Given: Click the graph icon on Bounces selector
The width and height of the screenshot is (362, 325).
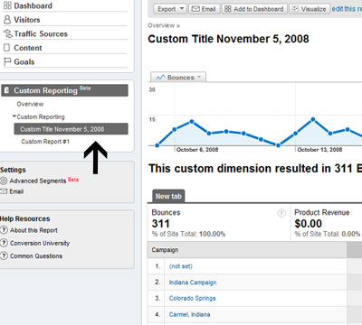Looking at the screenshot, I should tap(160, 78).
